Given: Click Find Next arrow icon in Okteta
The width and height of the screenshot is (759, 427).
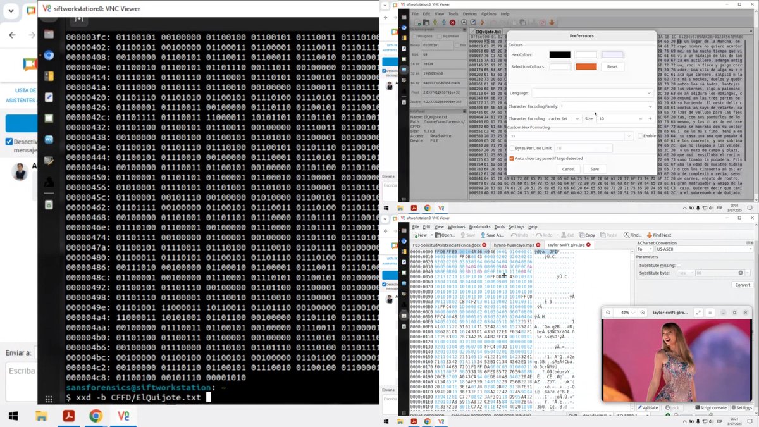Looking at the screenshot, I should (x=649, y=235).
